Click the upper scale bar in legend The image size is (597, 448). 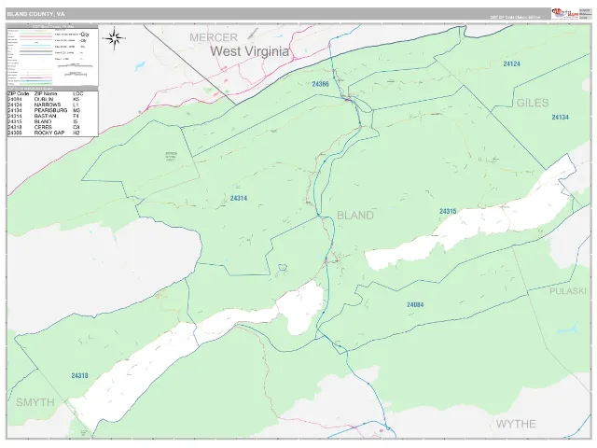76,65
